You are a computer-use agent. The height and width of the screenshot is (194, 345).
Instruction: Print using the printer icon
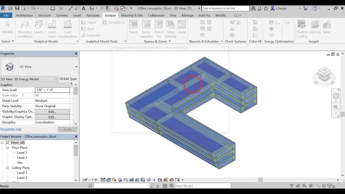[x=53, y=8]
